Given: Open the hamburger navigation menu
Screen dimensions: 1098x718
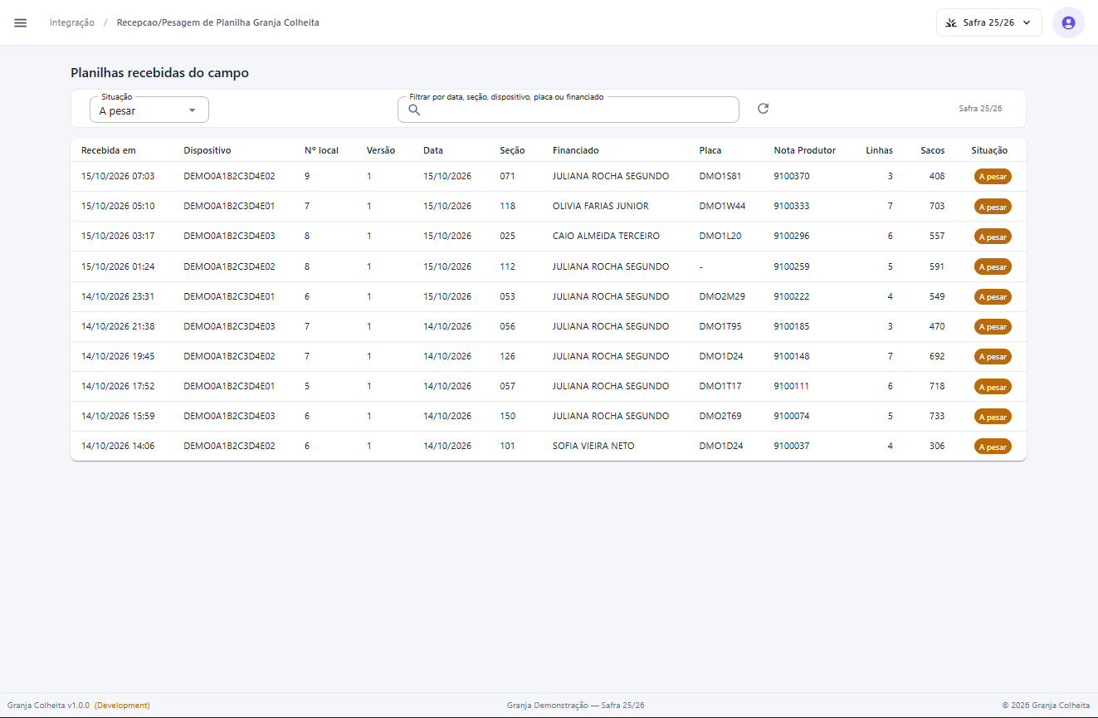Looking at the screenshot, I should point(21,22).
